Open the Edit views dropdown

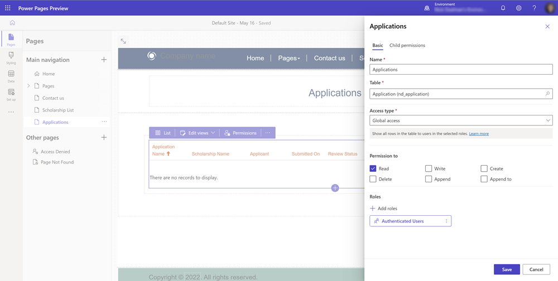click(x=198, y=133)
